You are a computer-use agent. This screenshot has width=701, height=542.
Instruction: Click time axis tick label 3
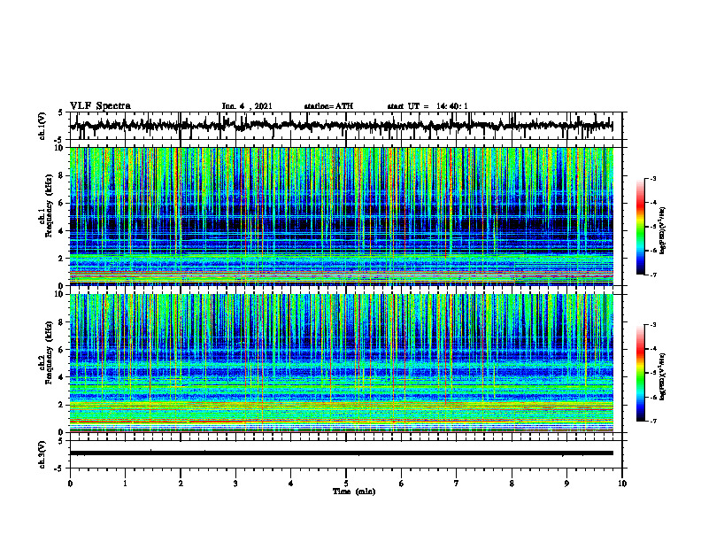click(x=235, y=484)
